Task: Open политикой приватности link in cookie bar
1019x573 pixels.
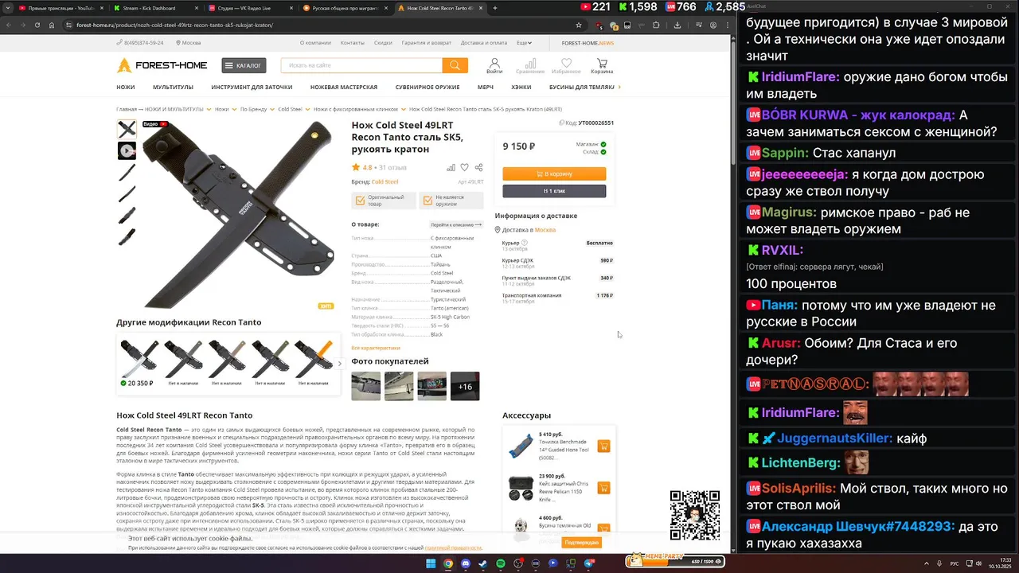Action: [x=453, y=548]
